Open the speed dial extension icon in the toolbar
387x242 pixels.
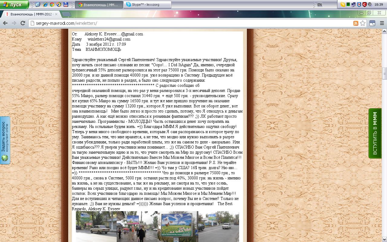coord(372,23)
